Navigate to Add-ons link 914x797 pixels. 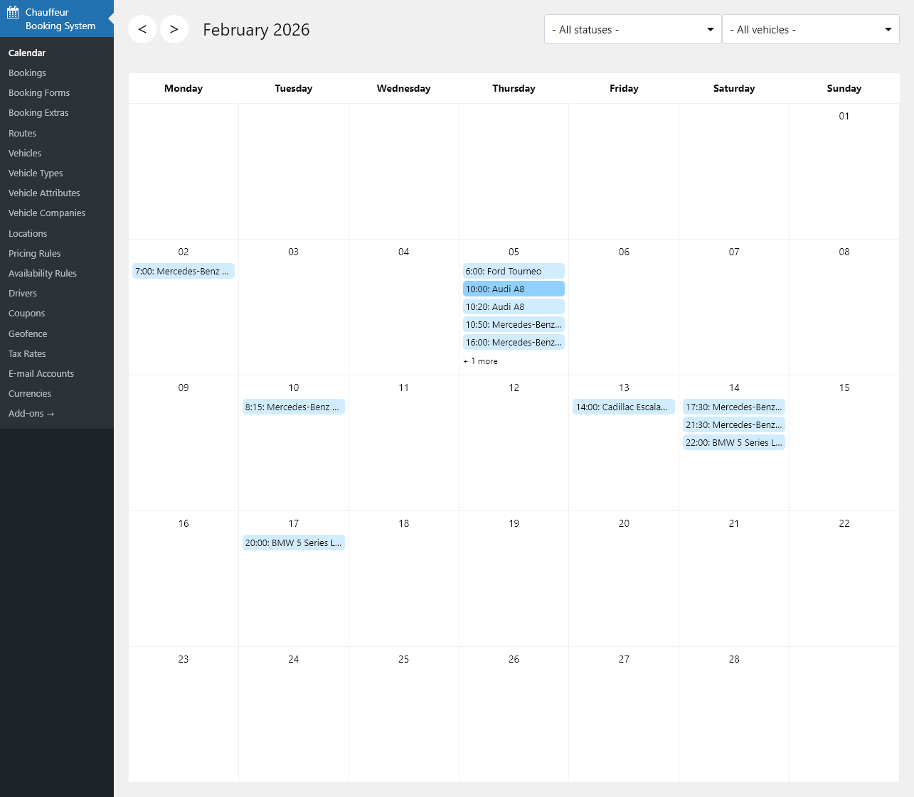[x=31, y=413]
